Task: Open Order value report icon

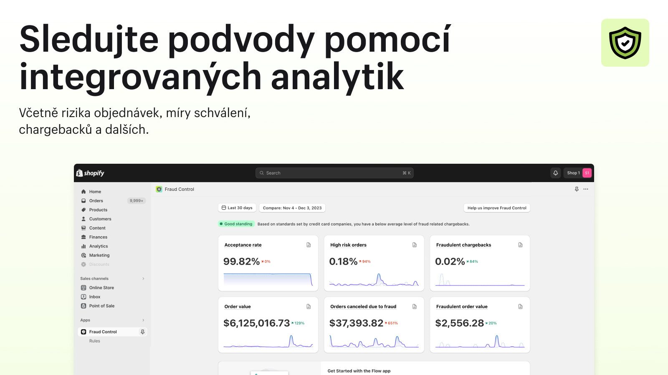Action: (x=309, y=307)
